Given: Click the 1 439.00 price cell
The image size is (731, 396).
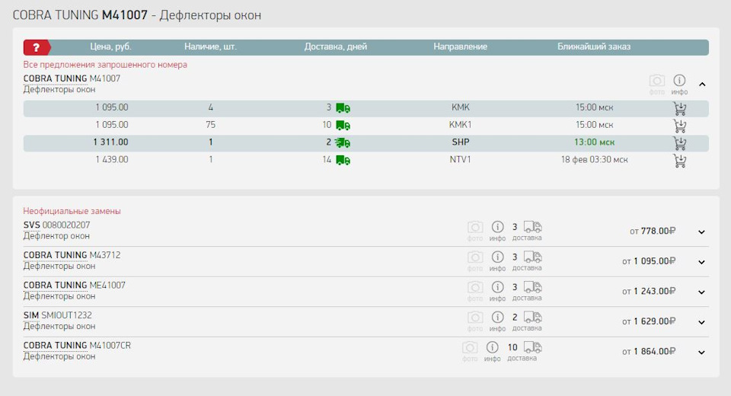Looking at the screenshot, I should click(111, 159).
